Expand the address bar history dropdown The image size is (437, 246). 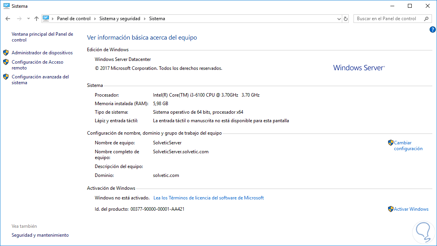pyautogui.click(x=339, y=19)
